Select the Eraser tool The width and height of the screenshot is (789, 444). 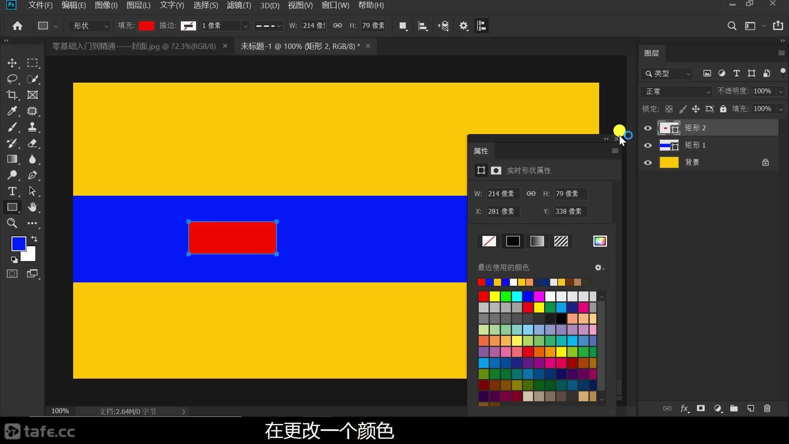(32, 143)
